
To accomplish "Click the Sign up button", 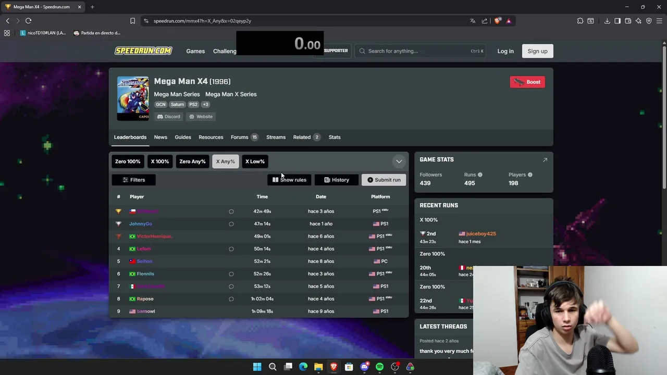I will pos(537,51).
